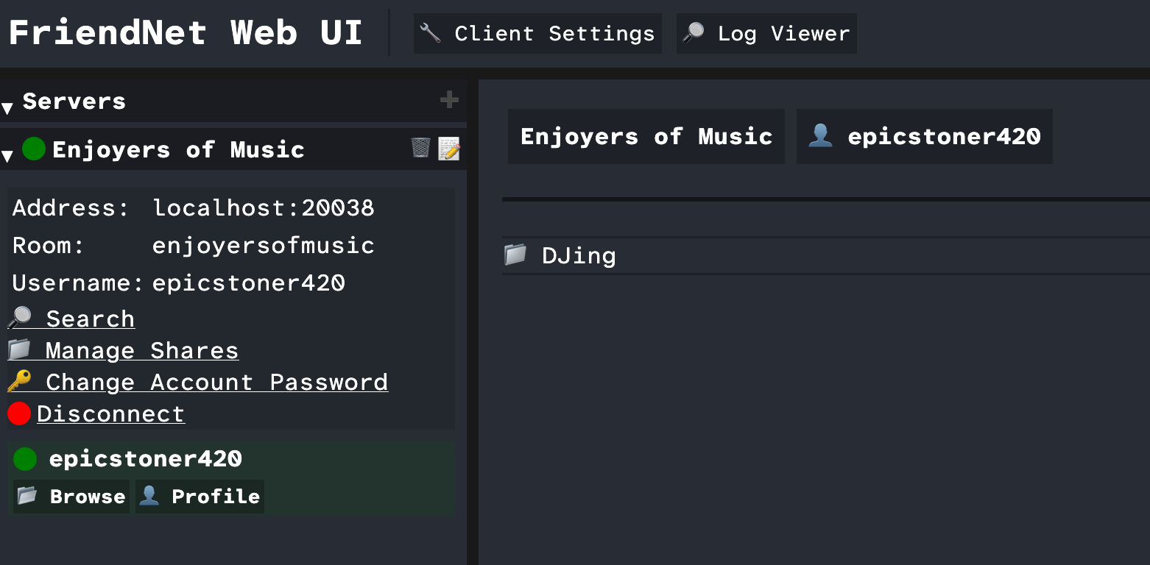This screenshot has height=565, width=1150.
Task: Browse epicstoner420's shared files
Action: tap(71, 497)
